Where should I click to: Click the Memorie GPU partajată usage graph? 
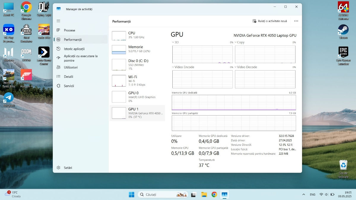234,123
